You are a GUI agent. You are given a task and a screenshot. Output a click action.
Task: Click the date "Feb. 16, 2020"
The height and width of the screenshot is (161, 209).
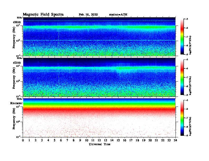88,15
